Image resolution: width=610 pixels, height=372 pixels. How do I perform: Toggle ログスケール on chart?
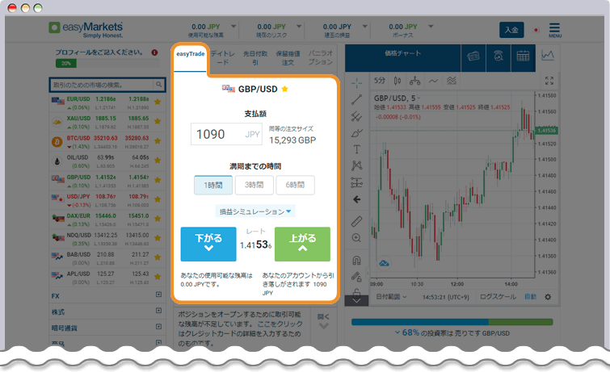[x=498, y=297]
